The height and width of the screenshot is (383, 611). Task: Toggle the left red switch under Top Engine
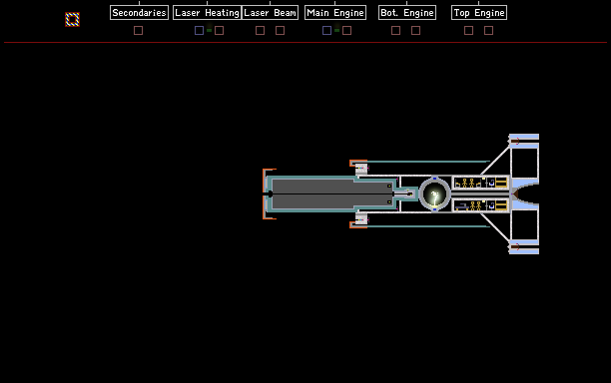pyautogui.click(x=469, y=30)
